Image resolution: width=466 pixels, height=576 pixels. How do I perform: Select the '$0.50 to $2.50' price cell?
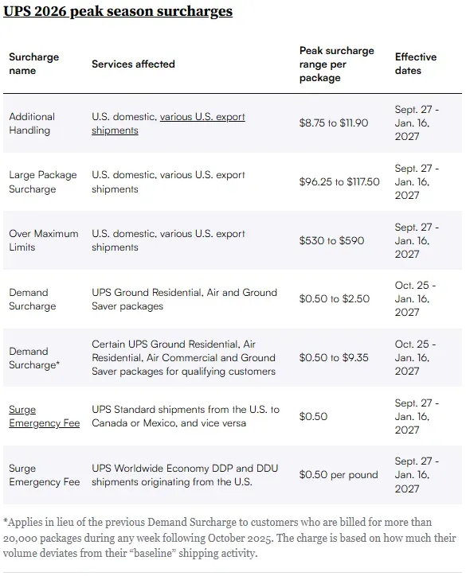click(334, 298)
